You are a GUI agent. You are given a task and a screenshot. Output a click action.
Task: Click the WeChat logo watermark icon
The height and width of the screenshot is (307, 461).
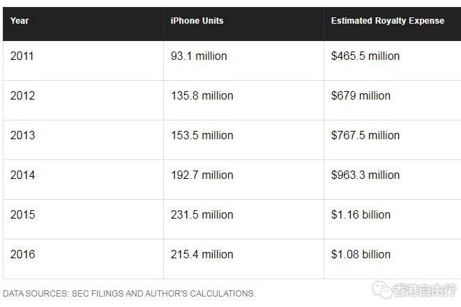(x=382, y=290)
